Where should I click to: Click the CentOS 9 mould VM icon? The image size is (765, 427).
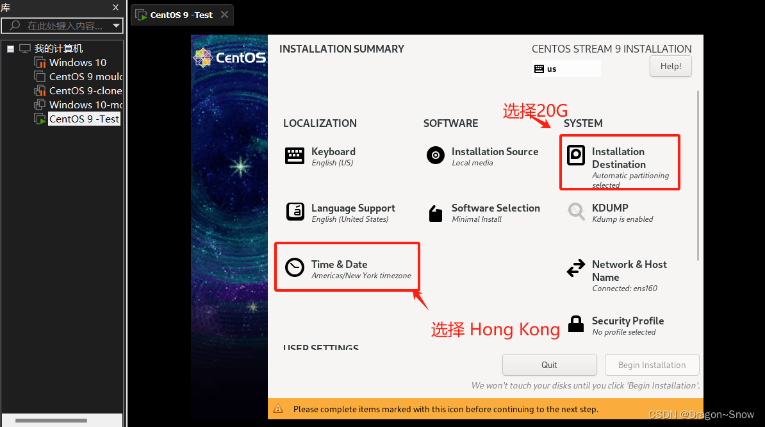(40, 76)
